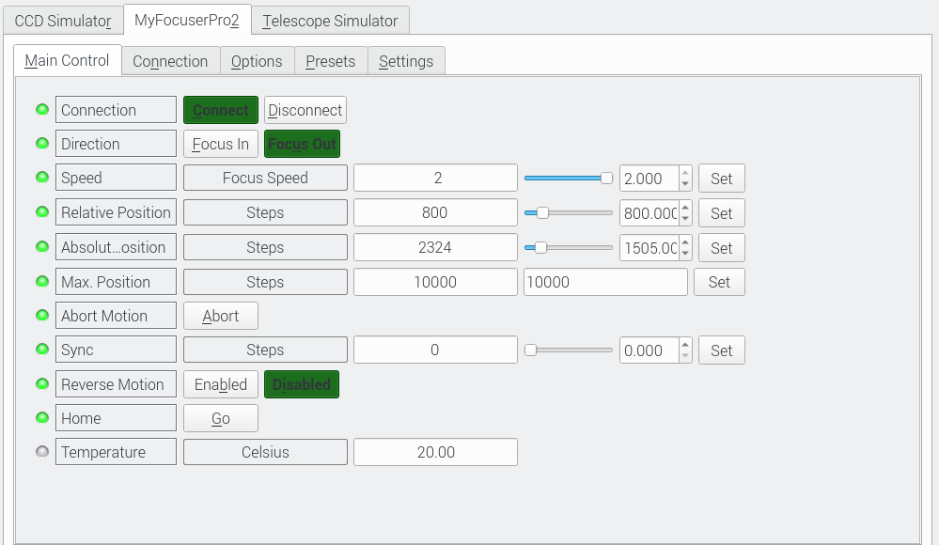
Task: Set Reverse Motion to Enabled
Action: (x=220, y=384)
